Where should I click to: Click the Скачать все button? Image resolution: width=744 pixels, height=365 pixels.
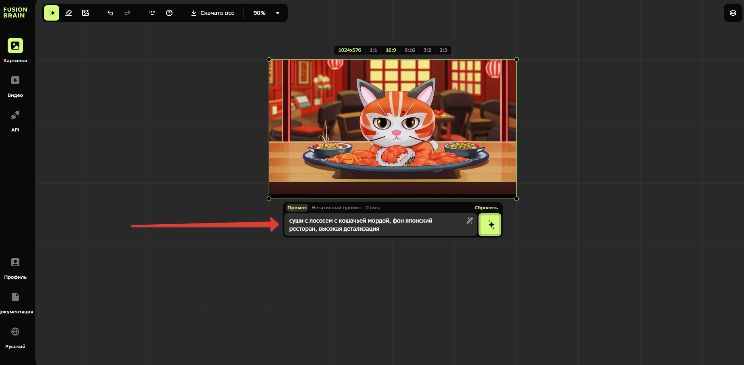(x=213, y=13)
